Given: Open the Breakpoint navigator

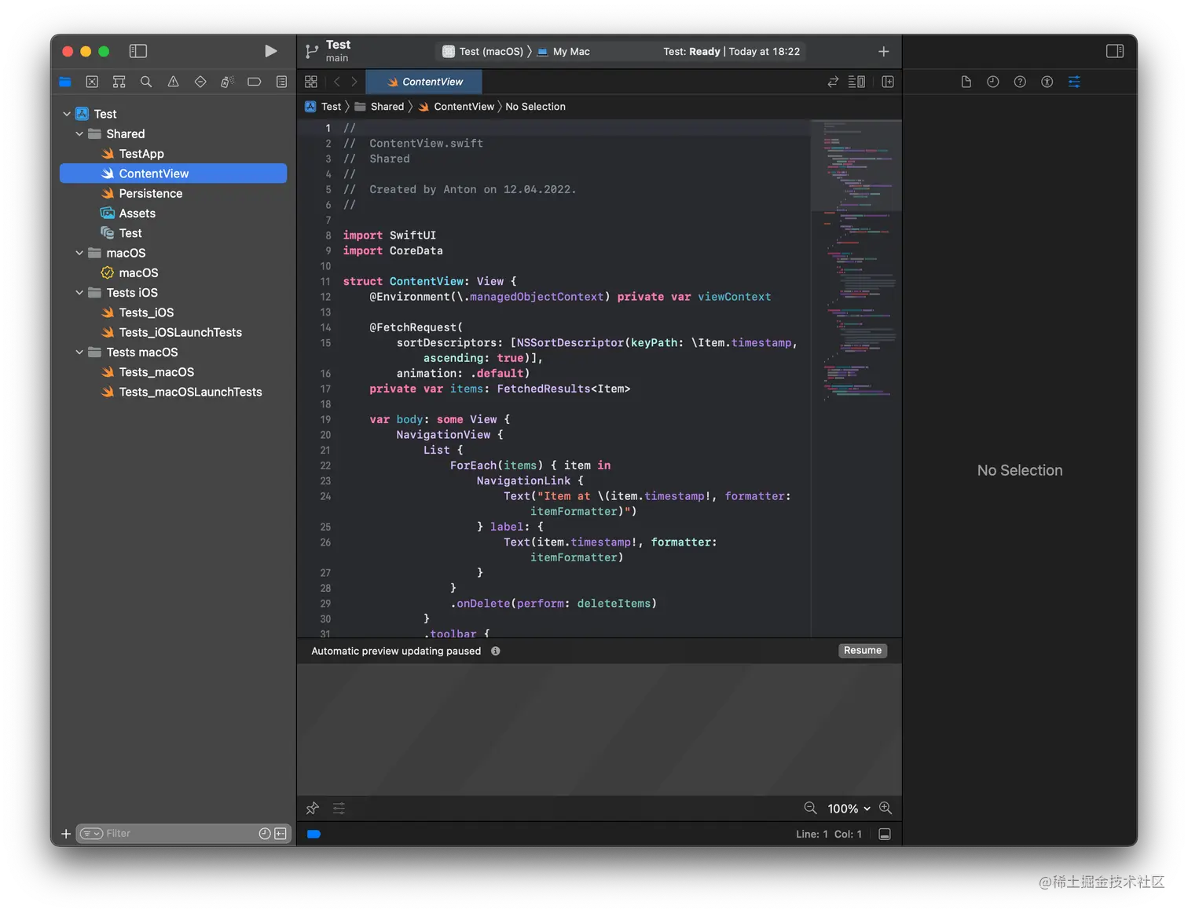Looking at the screenshot, I should point(254,82).
